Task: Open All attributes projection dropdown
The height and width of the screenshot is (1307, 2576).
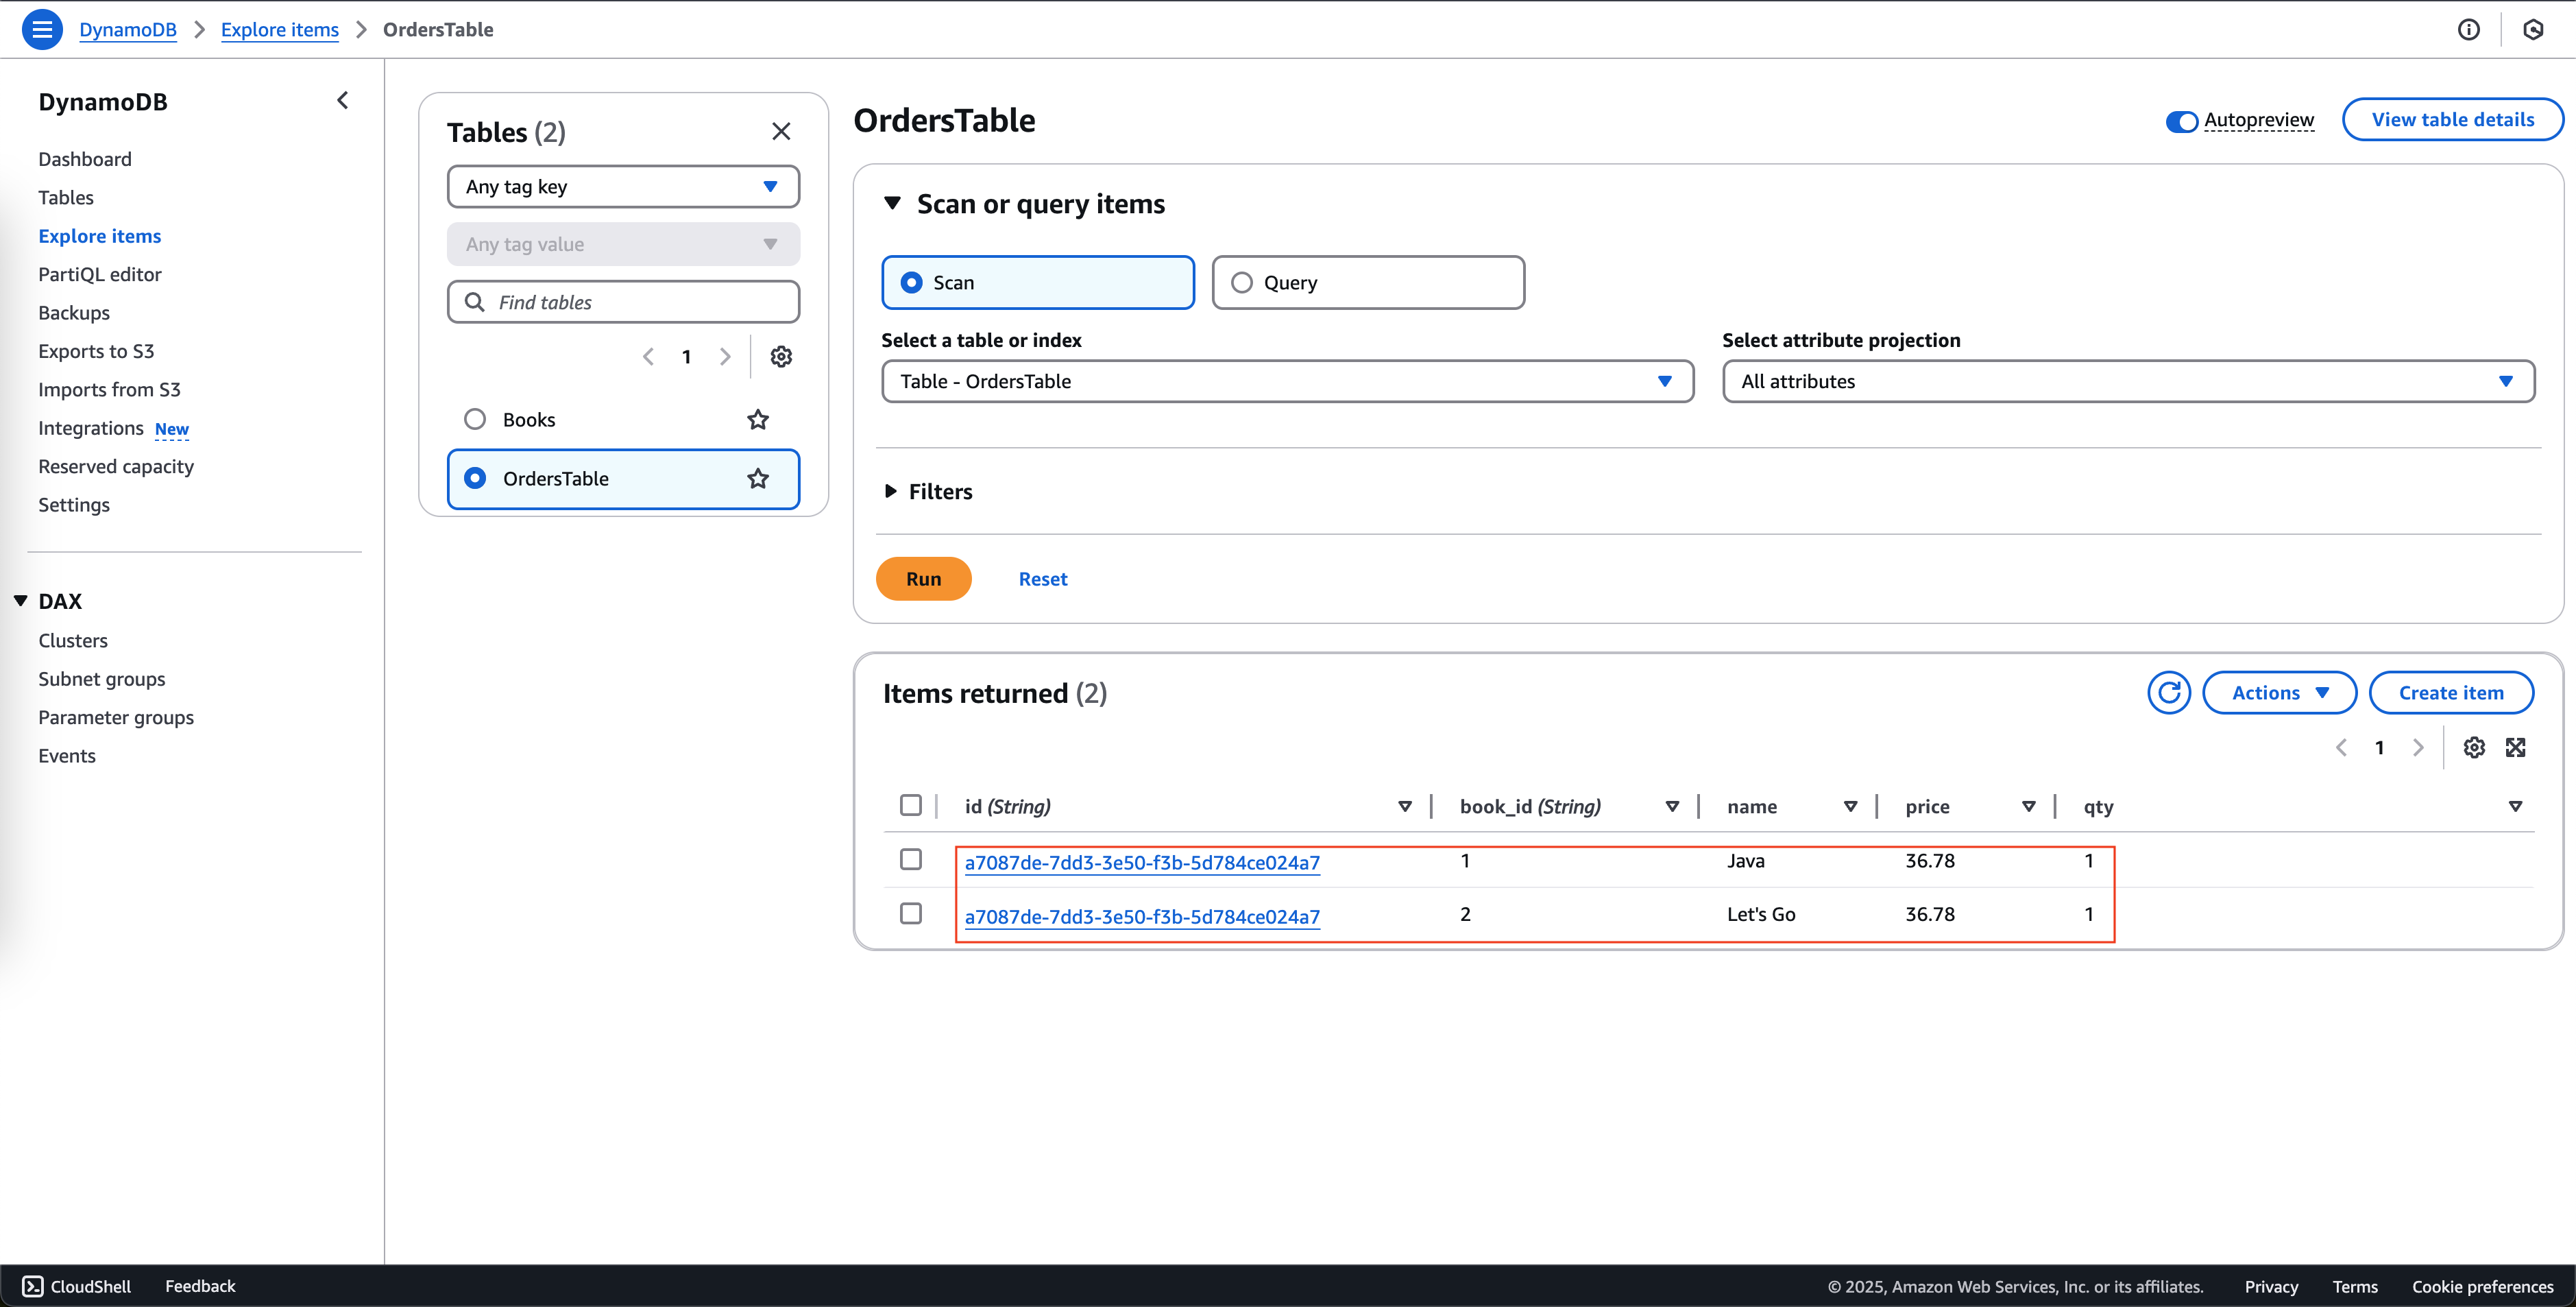Action: click(x=2128, y=381)
